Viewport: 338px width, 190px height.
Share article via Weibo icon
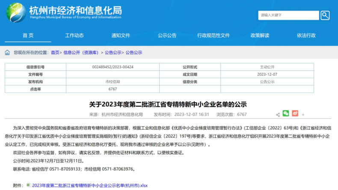[x=295, y=114]
